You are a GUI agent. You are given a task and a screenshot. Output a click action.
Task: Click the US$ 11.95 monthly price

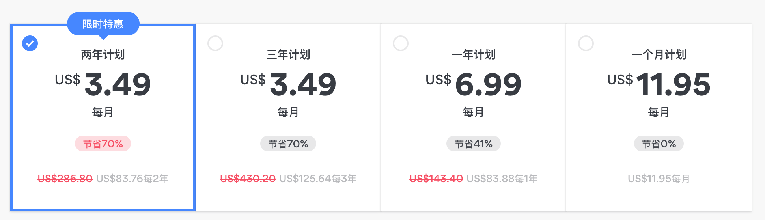coord(659,84)
